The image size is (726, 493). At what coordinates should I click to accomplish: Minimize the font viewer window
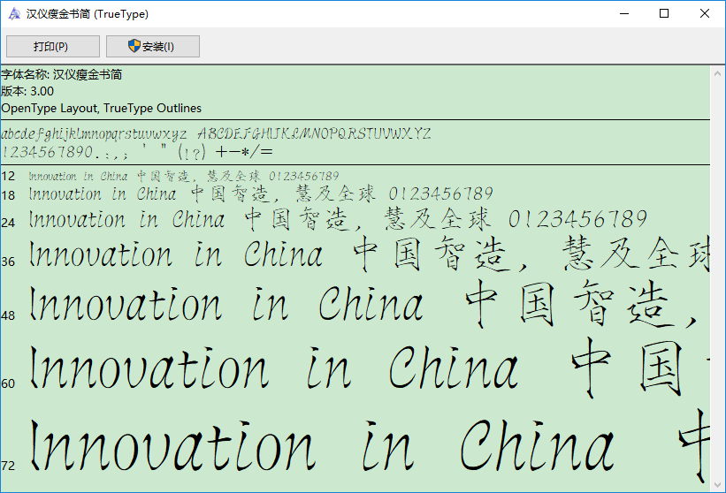tap(624, 14)
